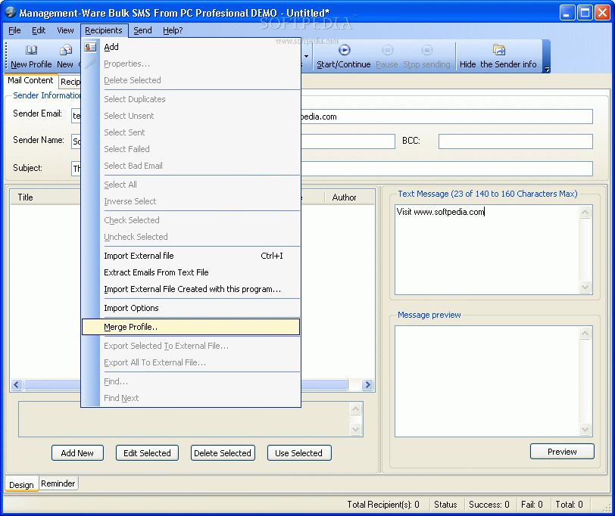Click the Title column header
This screenshot has width=615, height=516.
(x=45, y=197)
